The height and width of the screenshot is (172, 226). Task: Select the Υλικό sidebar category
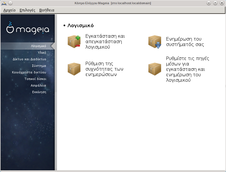(x=42, y=53)
